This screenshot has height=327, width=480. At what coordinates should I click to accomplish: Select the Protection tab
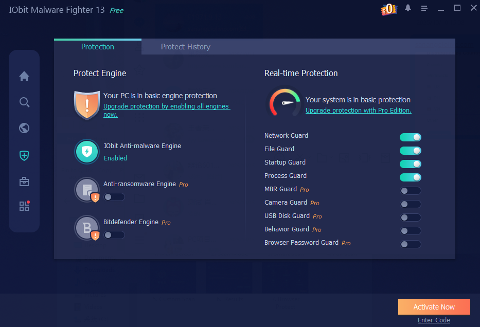pyautogui.click(x=98, y=47)
